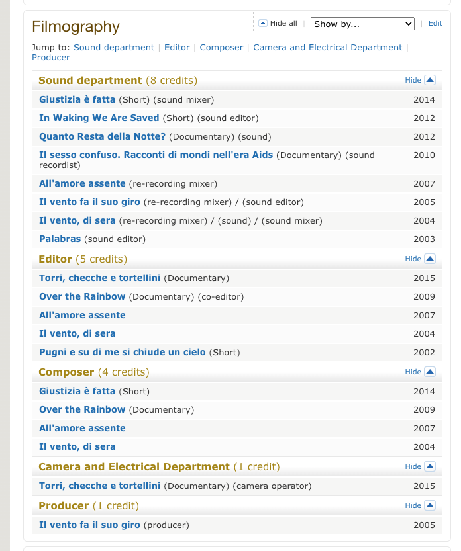The height and width of the screenshot is (551, 461).
Task: Click year 2010 in Il sesso confuso row
Action: click(424, 155)
